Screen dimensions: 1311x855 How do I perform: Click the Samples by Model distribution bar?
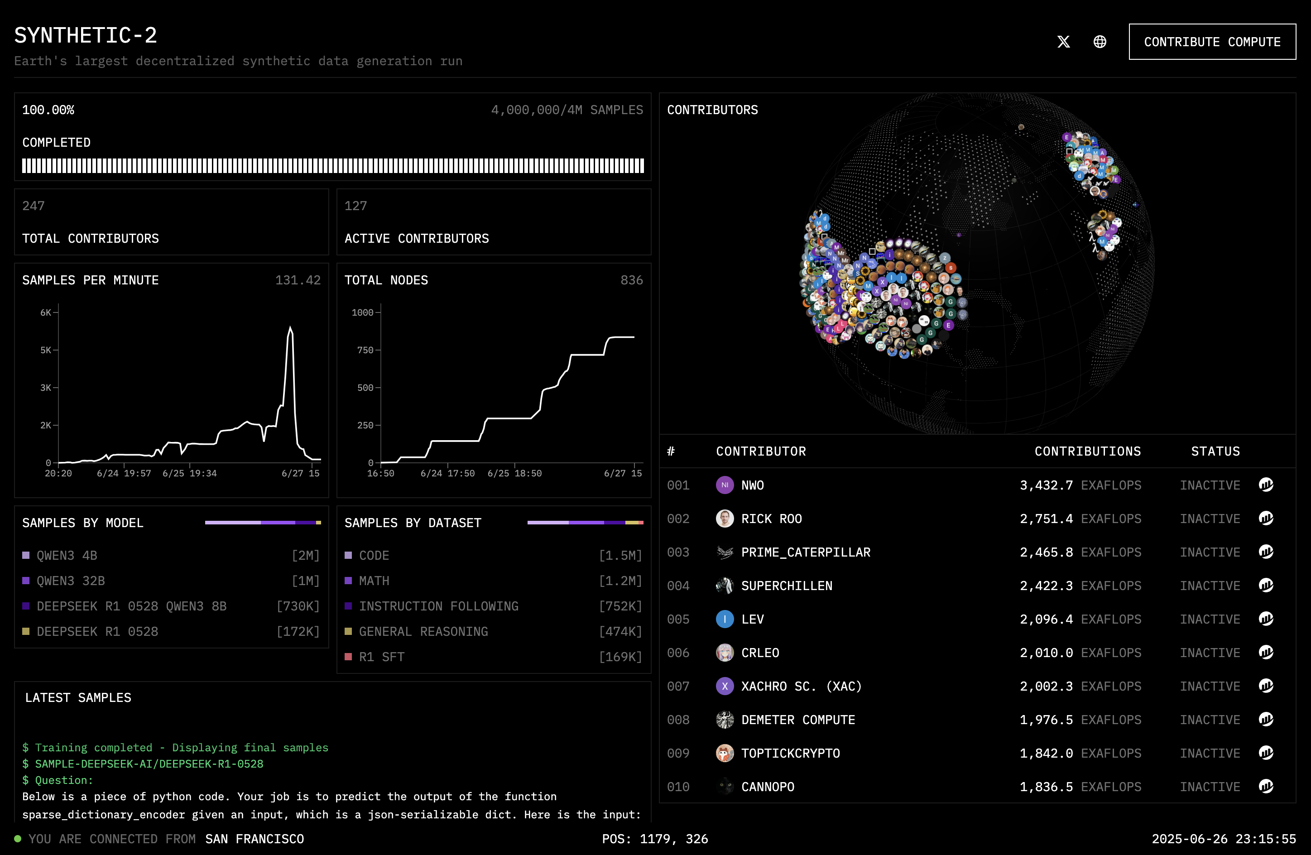[263, 522]
